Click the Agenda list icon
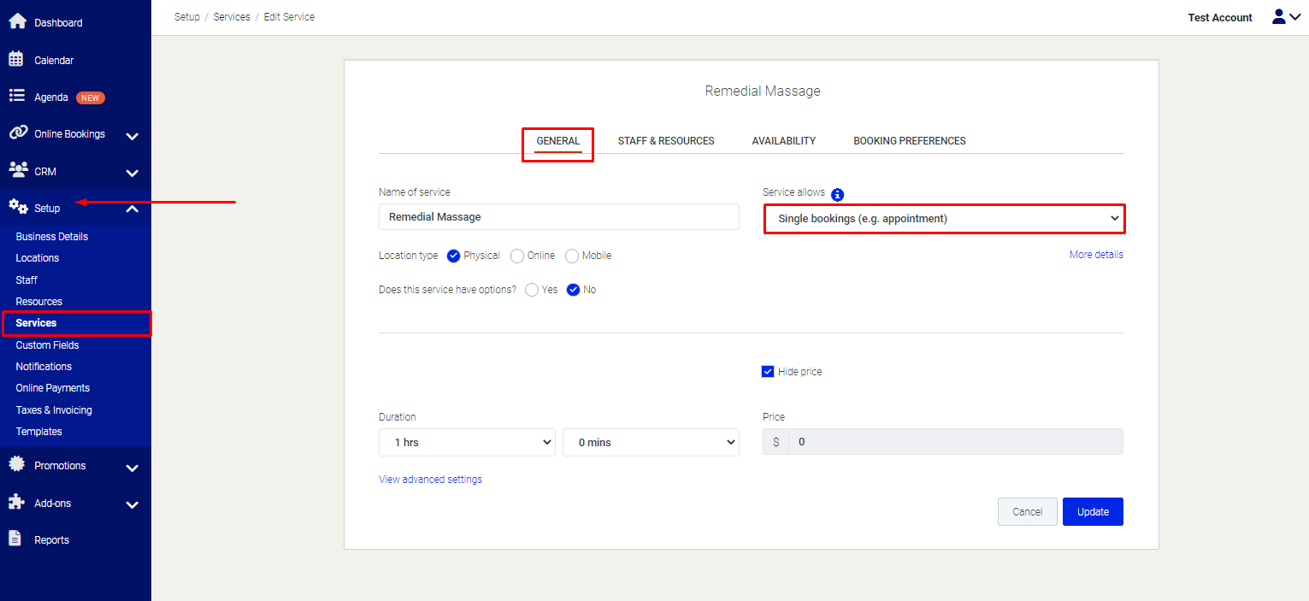1309x601 pixels. (16, 96)
